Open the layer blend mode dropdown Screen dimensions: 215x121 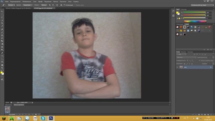click(x=186, y=57)
